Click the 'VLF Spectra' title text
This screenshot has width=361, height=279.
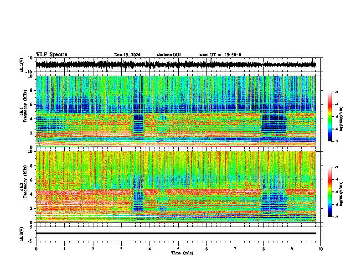pos(52,54)
